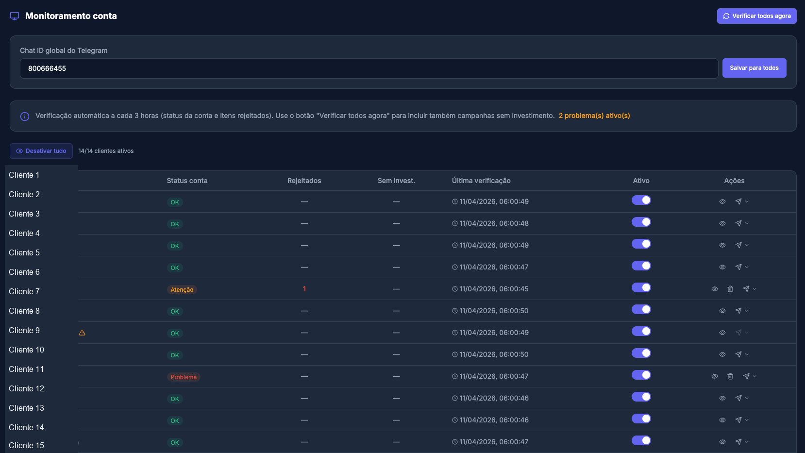This screenshot has height=453, width=805.
Task: Toggle Ativo switch in row just below Atenção
Action: (641, 309)
